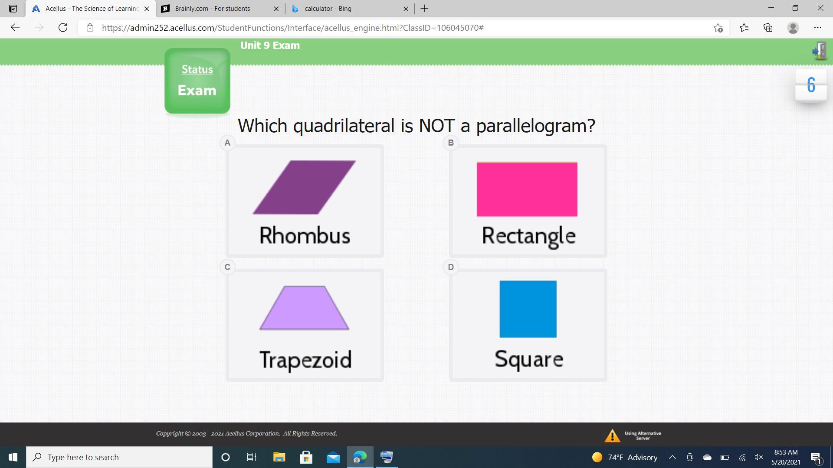Select answer A Rhombus
This screenshot has height=468, width=833.
305,201
